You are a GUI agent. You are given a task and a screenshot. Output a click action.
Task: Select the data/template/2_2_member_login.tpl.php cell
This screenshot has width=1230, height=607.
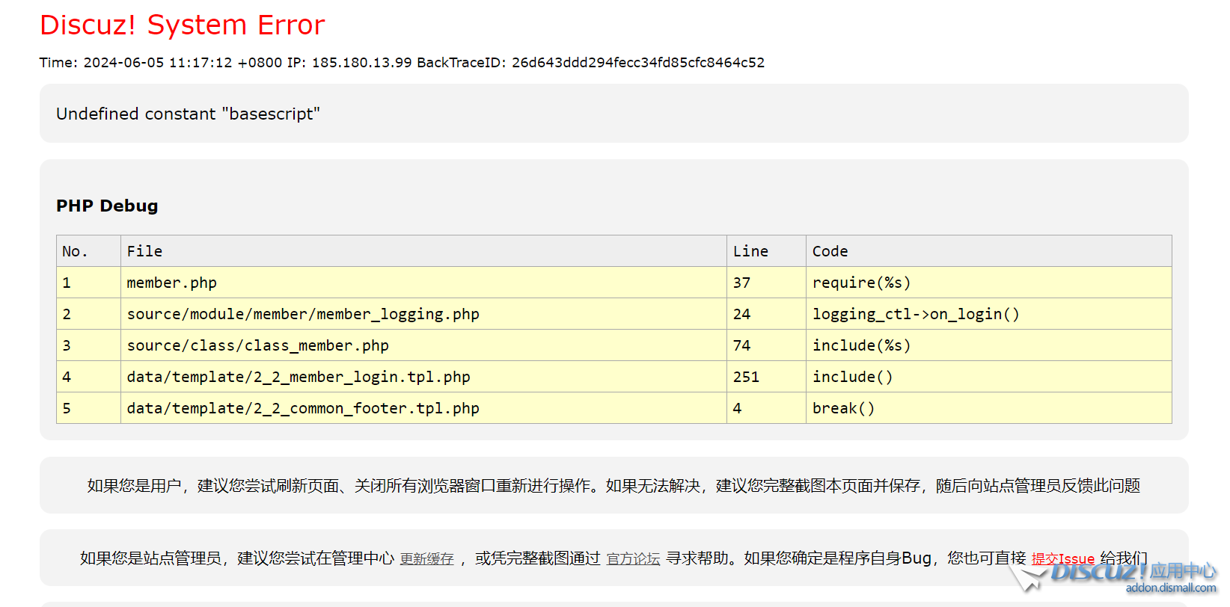(x=423, y=377)
